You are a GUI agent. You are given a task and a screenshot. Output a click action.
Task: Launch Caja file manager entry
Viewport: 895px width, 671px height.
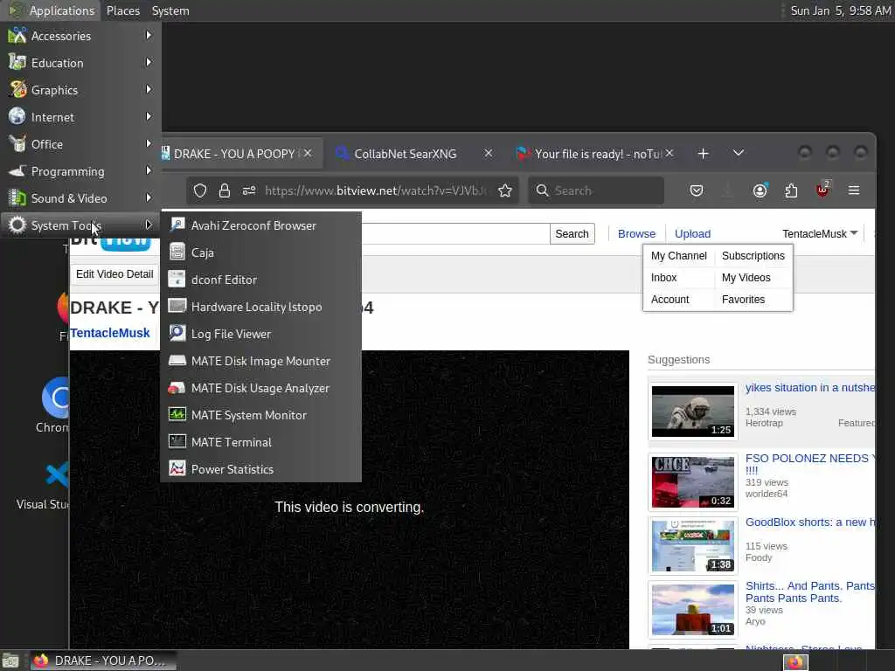[x=260, y=252]
